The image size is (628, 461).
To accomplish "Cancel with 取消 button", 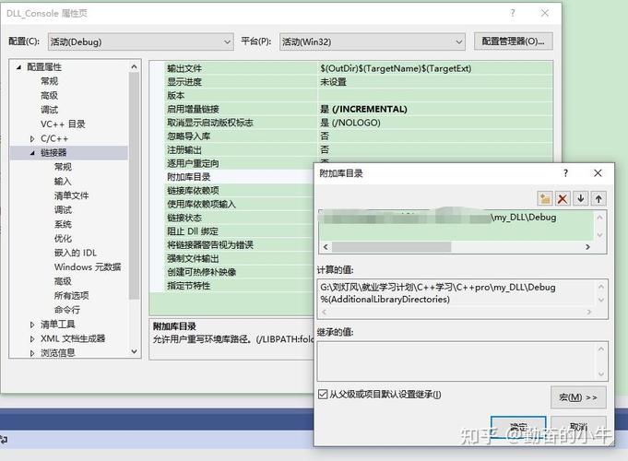I will (x=578, y=427).
